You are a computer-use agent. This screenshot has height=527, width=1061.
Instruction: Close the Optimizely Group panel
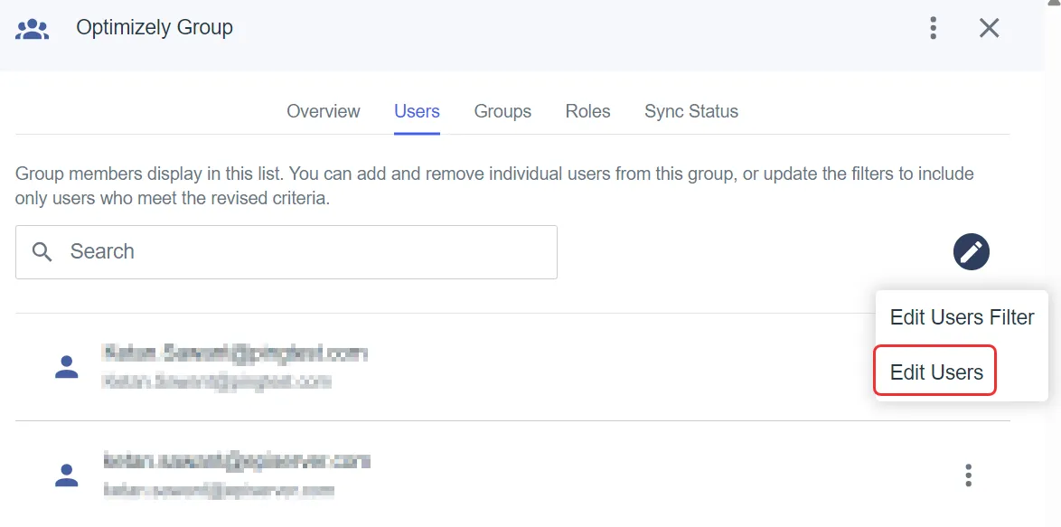[990, 28]
